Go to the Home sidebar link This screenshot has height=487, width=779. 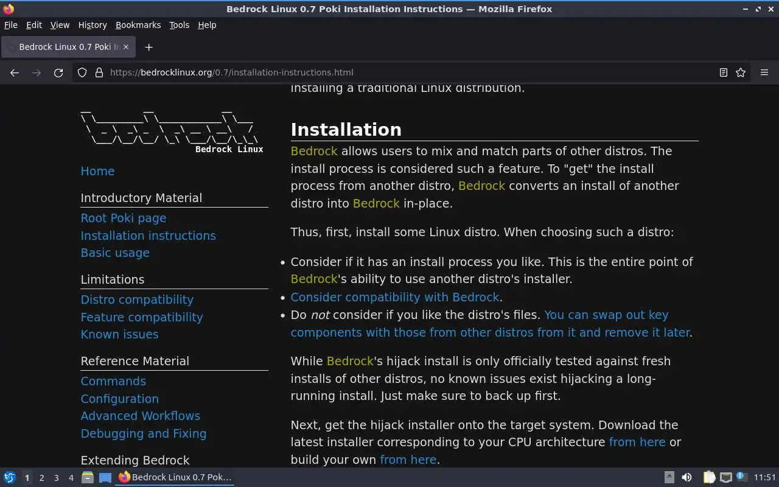[97, 171]
